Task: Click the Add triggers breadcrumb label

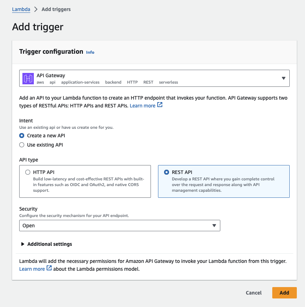Action: click(x=56, y=9)
